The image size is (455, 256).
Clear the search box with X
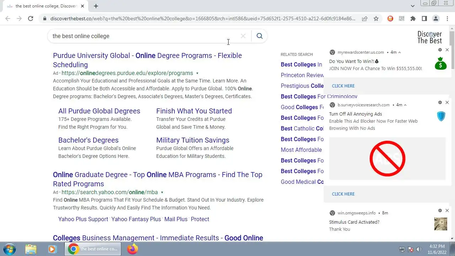point(243,36)
